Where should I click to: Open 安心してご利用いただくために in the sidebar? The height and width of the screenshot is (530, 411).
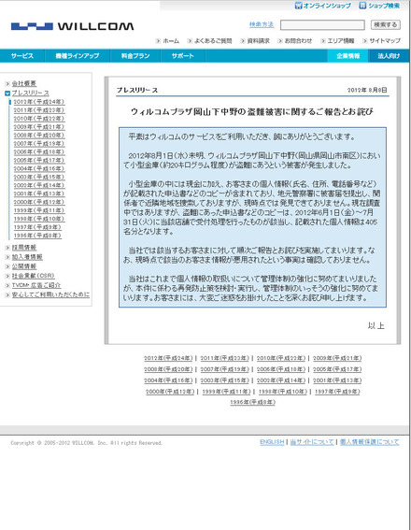50,294
